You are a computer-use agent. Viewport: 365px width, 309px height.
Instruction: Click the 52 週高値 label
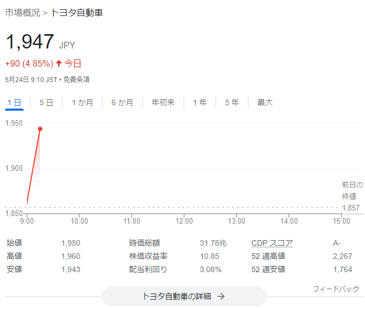pyautogui.click(x=268, y=256)
